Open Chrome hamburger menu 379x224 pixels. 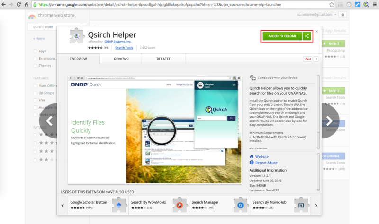[x=375, y=4]
